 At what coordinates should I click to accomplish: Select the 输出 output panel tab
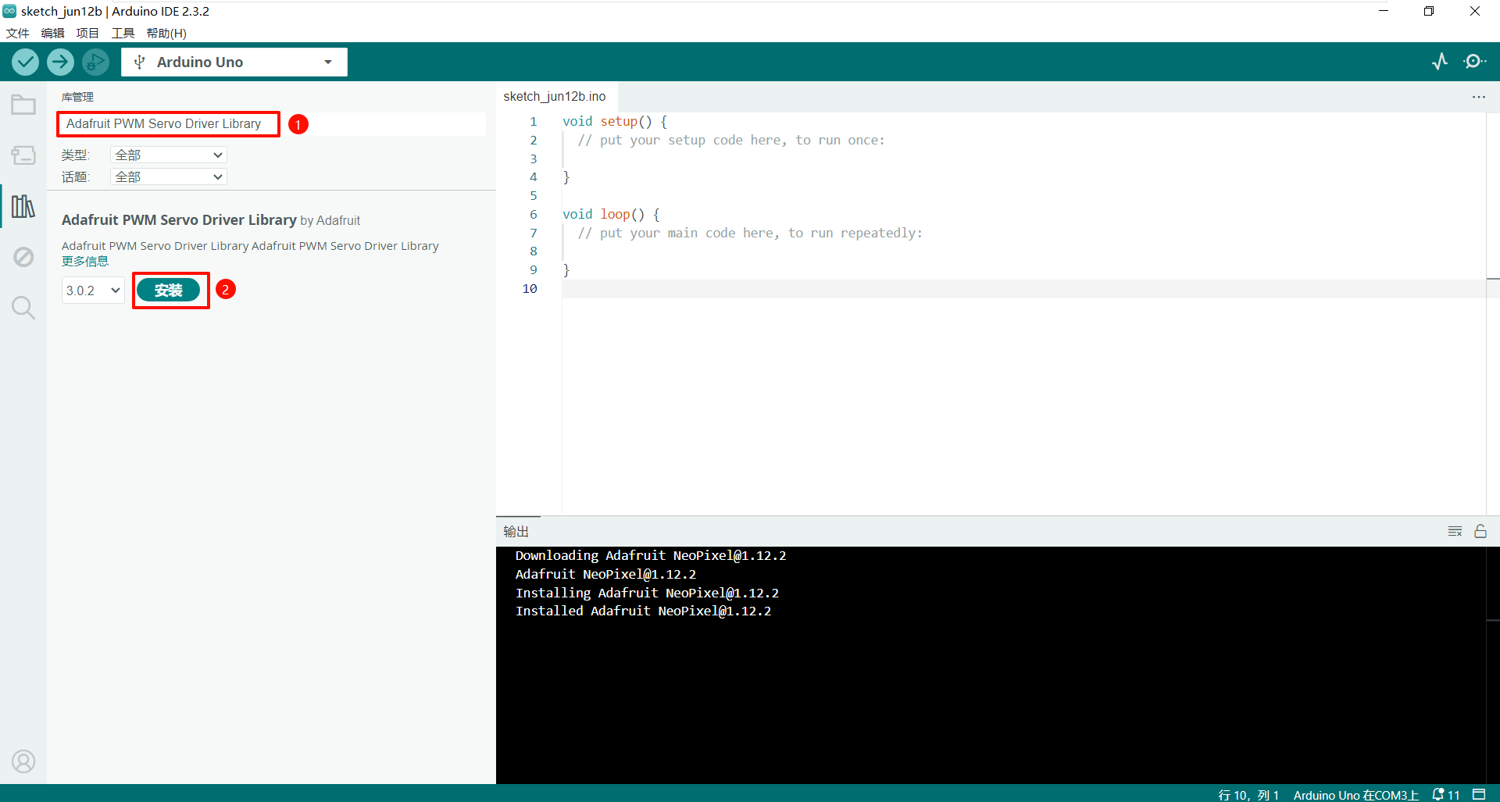point(516,531)
